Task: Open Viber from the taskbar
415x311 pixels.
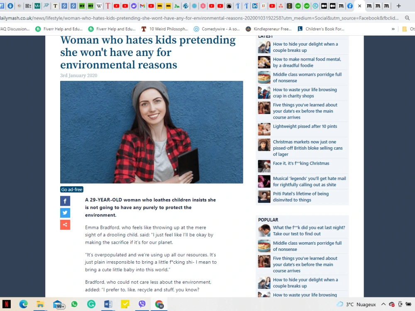Action: 142,304
